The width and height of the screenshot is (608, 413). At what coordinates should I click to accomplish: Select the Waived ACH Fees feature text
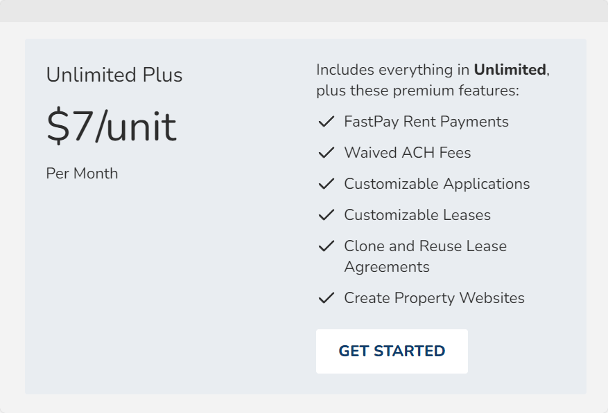pyautogui.click(x=408, y=152)
